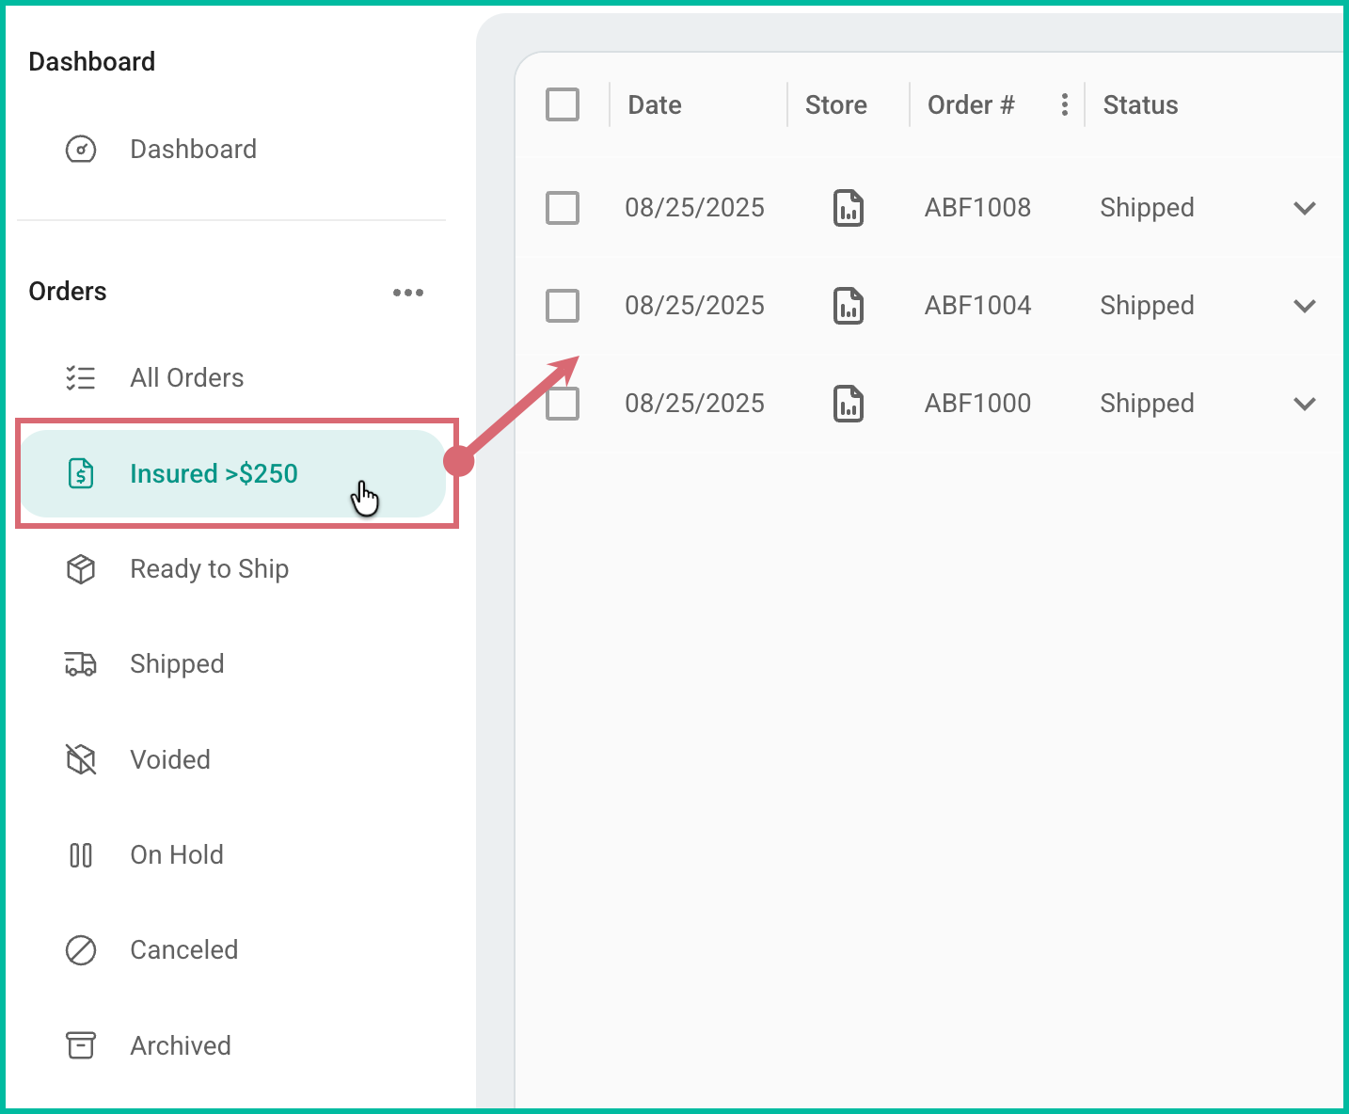Screen dimensions: 1349x1114
Task: Click the All Orders list icon
Action: tap(81, 377)
